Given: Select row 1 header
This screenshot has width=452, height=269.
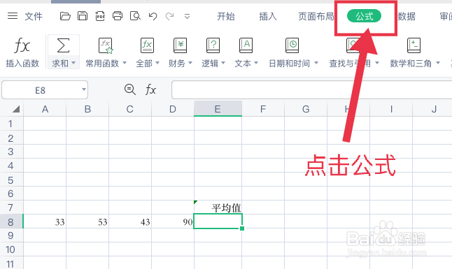Looking at the screenshot, I should (x=11, y=124).
